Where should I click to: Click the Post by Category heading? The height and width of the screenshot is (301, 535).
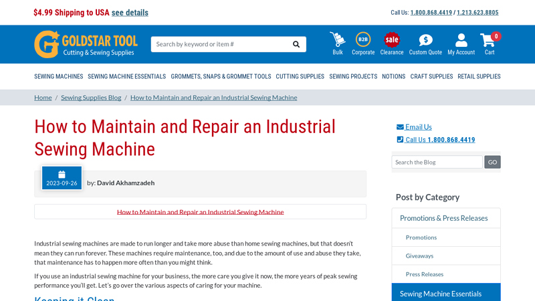427,197
